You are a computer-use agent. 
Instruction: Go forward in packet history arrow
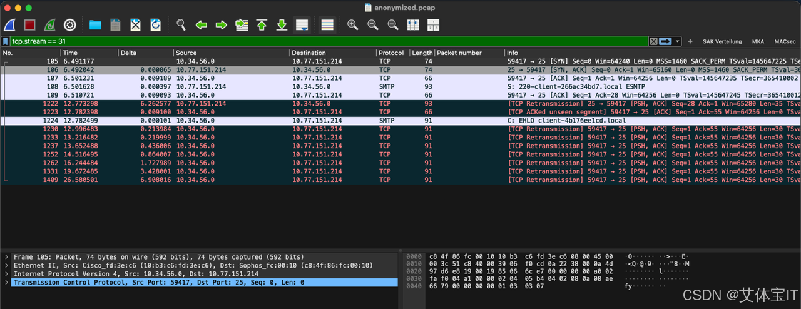[221, 25]
